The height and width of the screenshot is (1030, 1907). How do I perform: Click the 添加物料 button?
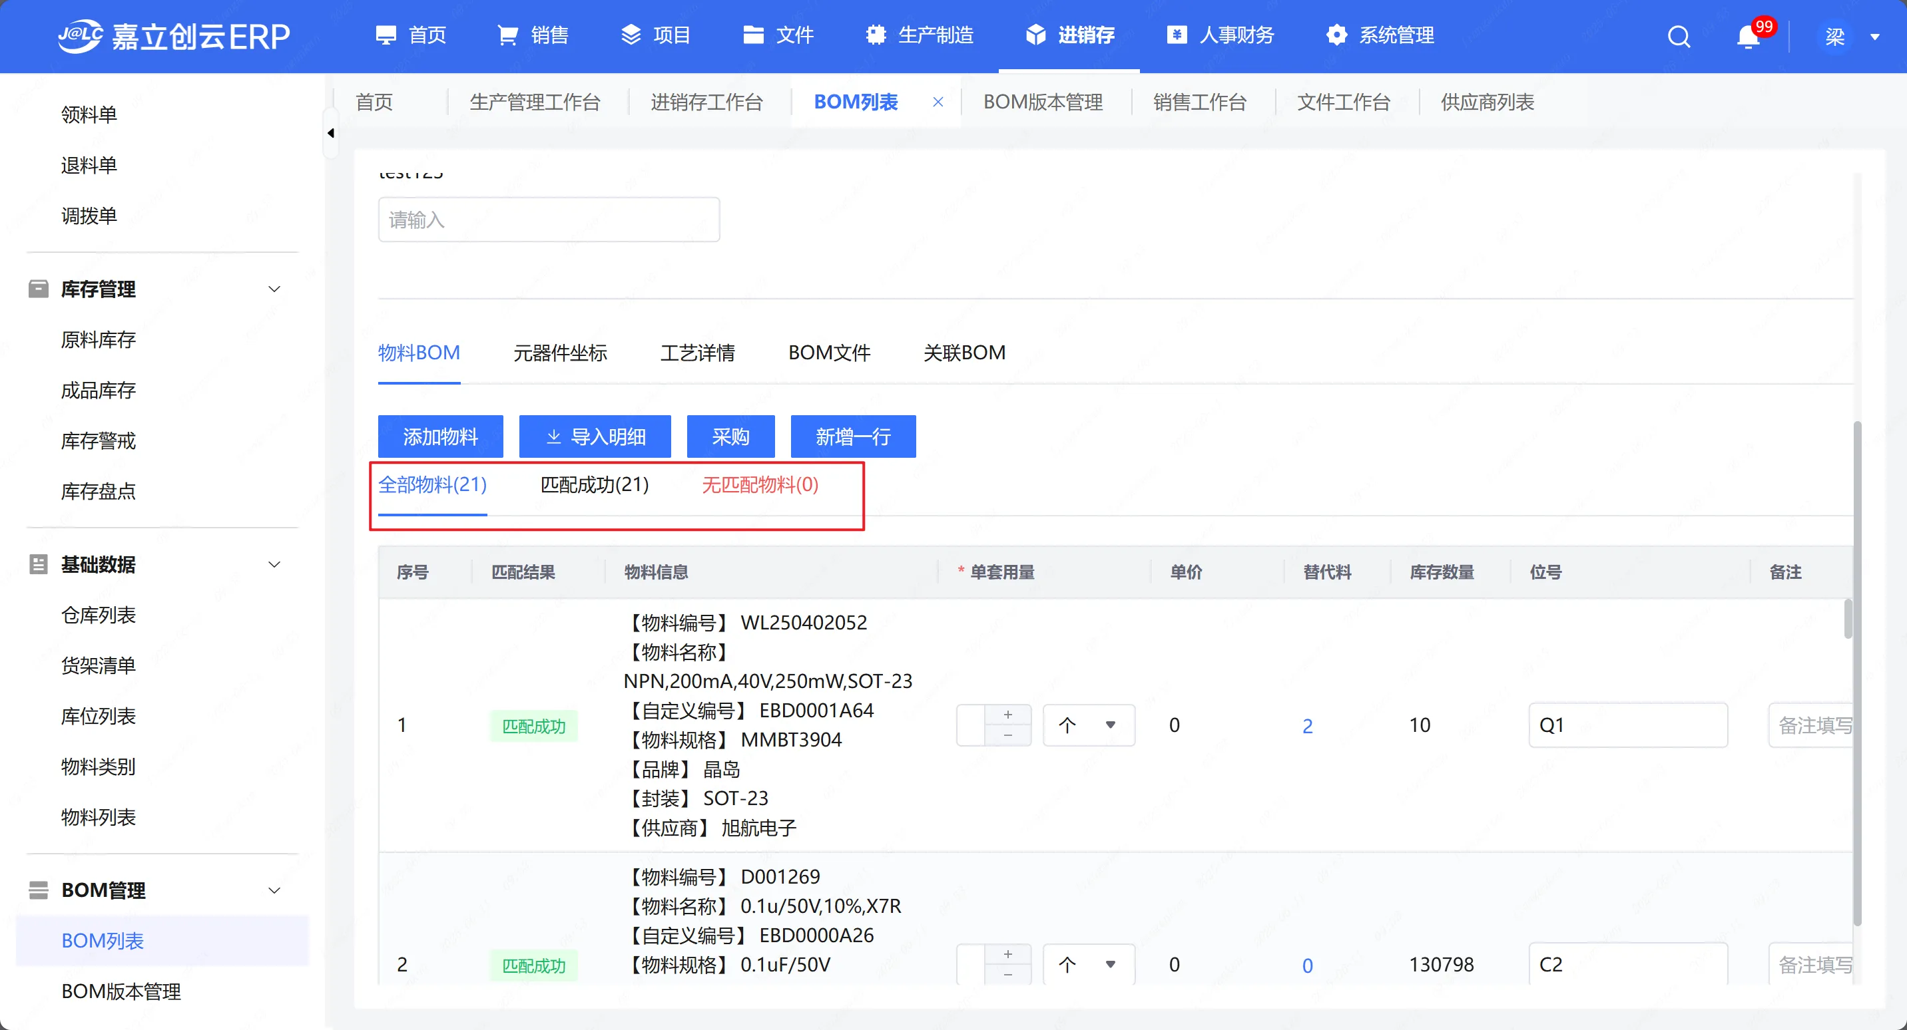[441, 436]
